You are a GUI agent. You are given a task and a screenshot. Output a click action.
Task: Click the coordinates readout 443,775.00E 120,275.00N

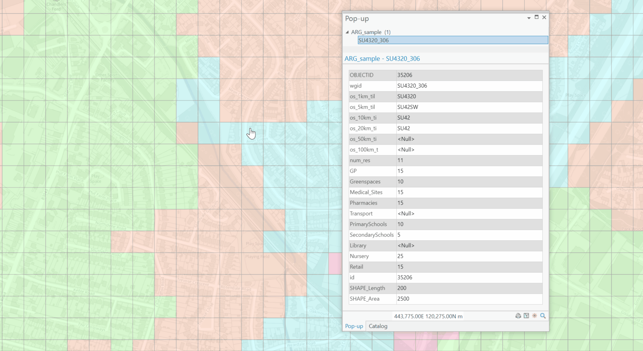pos(428,316)
